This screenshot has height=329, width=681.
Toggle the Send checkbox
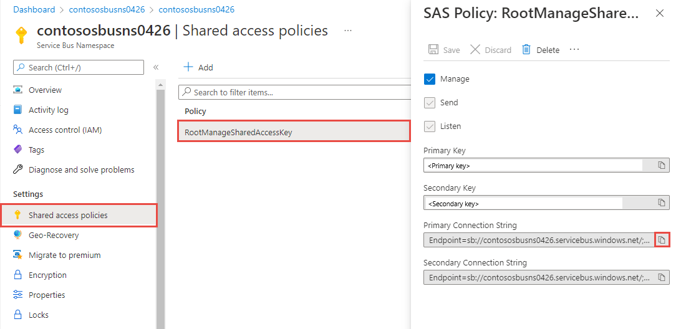tap(429, 103)
